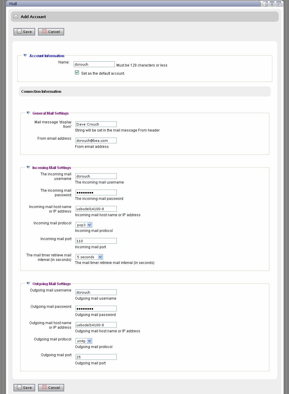Screen dimensions: 289x394
Task: Select the Incoming mail port field
Action: click(96, 241)
